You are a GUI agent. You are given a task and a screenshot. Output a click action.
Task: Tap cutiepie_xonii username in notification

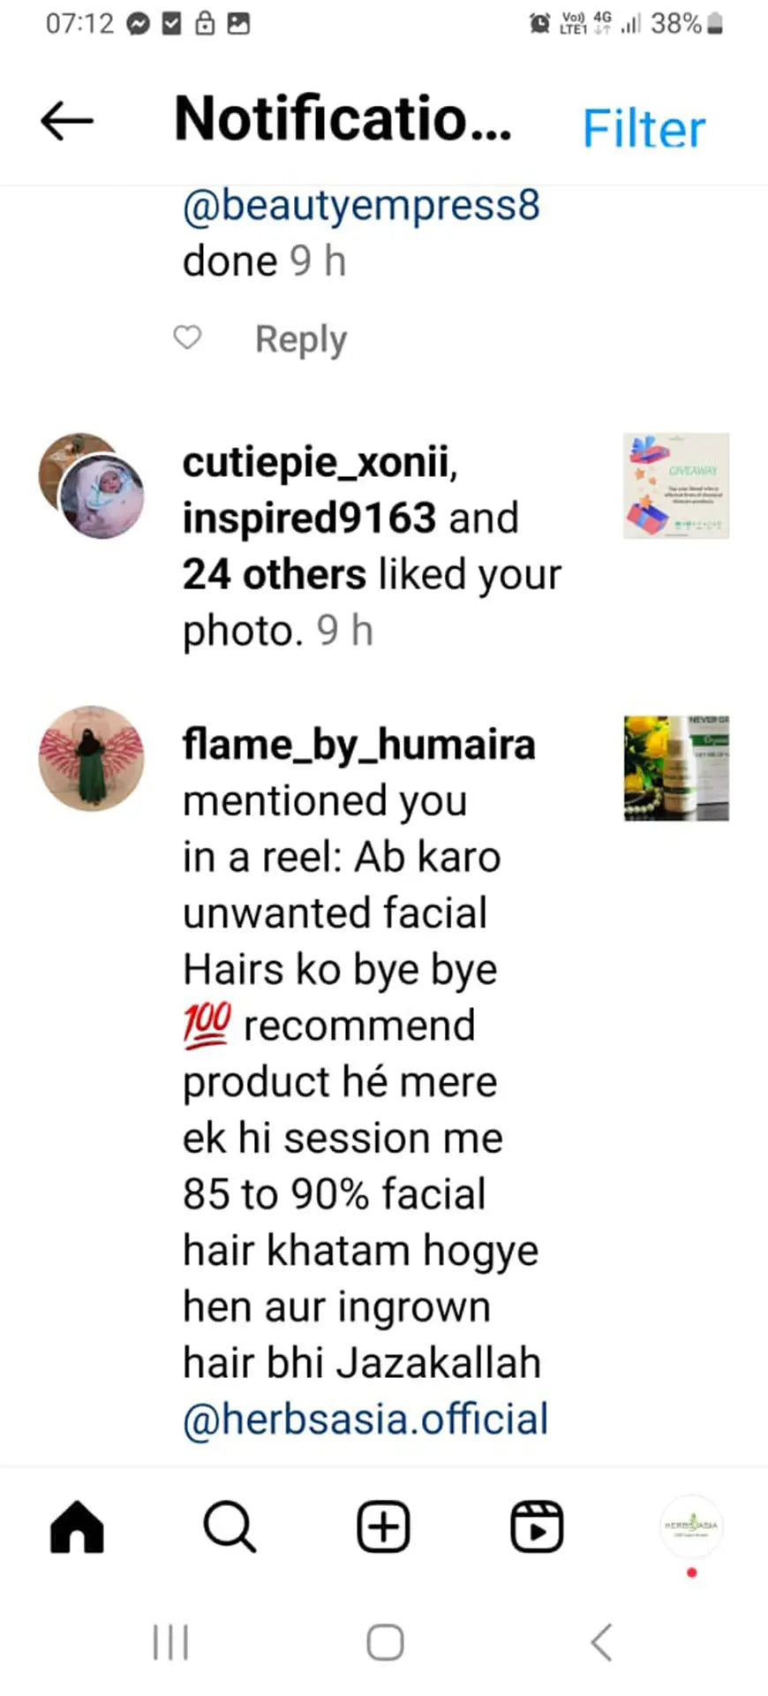tap(316, 462)
